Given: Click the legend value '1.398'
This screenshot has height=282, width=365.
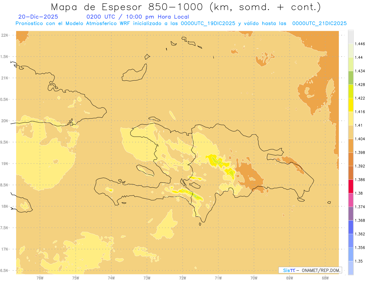Looking at the screenshot, I should tap(360, 152).
